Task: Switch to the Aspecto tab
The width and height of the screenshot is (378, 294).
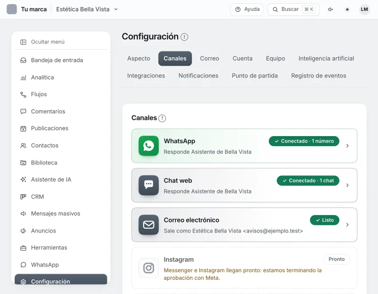Action: (x=138, y=59)
